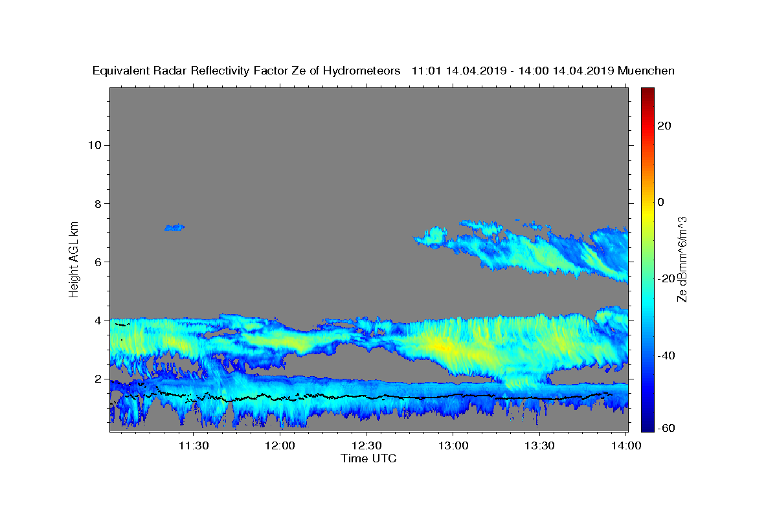Click the chart title 'Equivalent Radar Reflectivity Factor Ze of Hydrometeors'
Screen dimensions: 777x518
247,71
